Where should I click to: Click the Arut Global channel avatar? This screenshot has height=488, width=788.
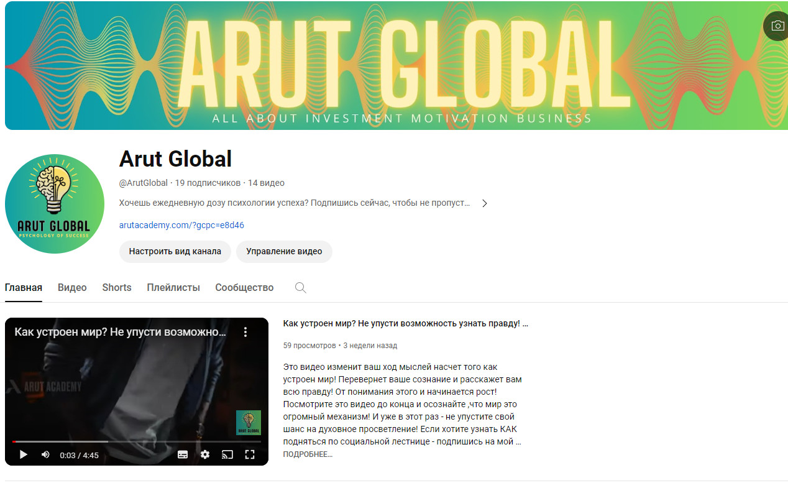pyautogui.click(x=55, y=204)
